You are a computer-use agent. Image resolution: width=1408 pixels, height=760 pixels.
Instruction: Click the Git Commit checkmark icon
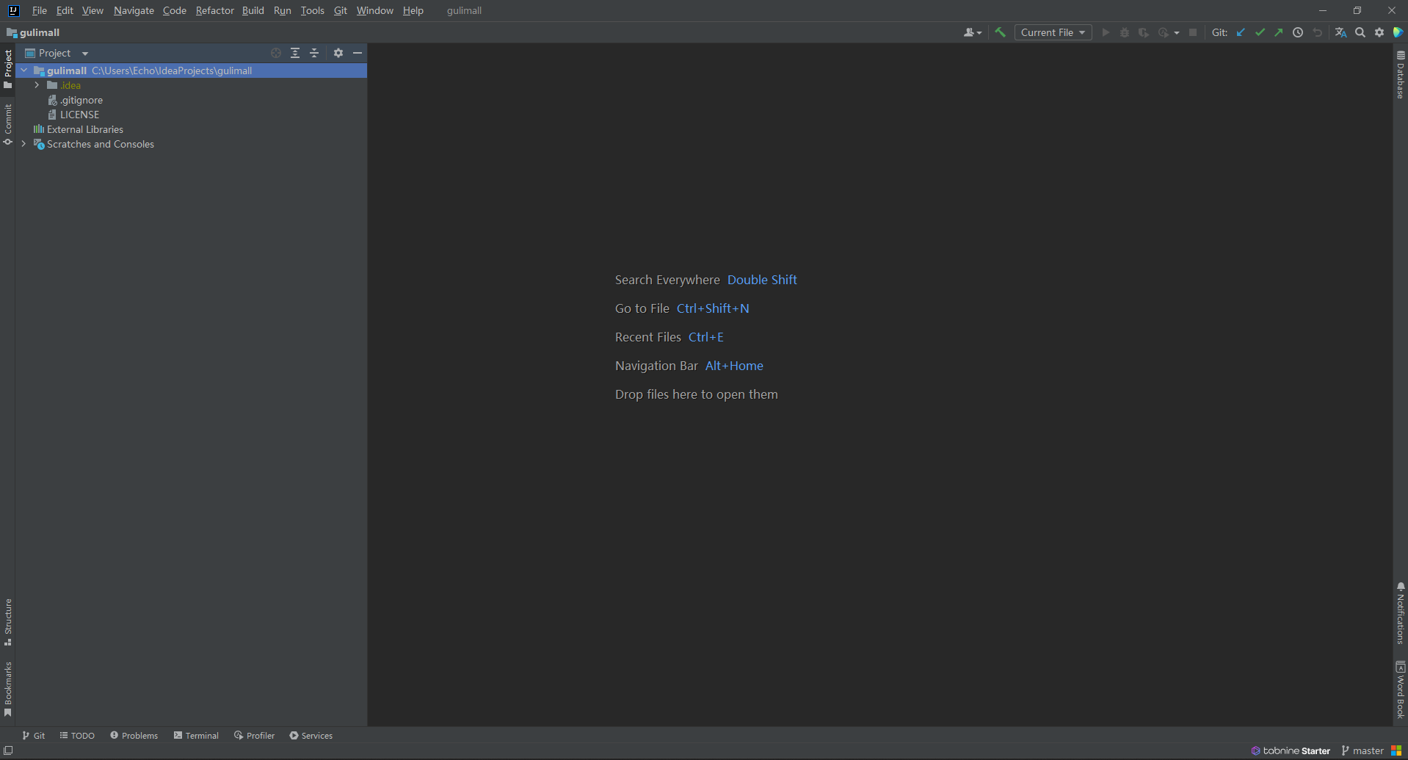[x=1260, y=32]
